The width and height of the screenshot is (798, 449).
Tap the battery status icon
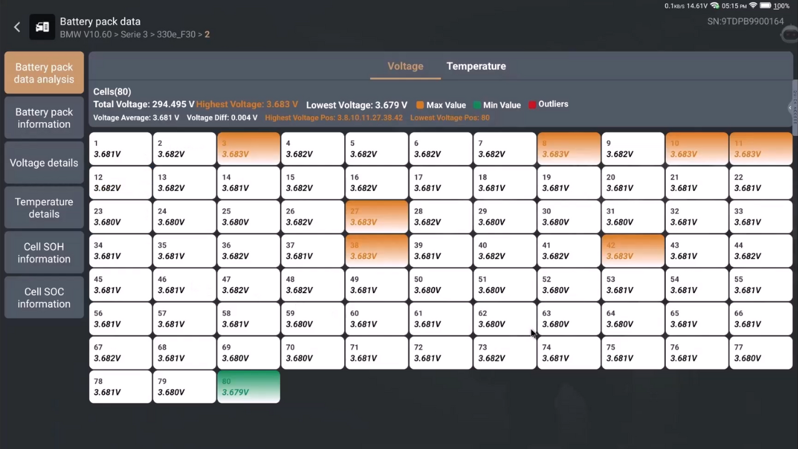(765, 6)
